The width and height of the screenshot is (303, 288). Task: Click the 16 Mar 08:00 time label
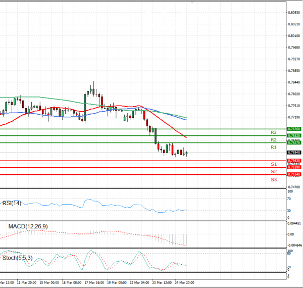(72, 282)
